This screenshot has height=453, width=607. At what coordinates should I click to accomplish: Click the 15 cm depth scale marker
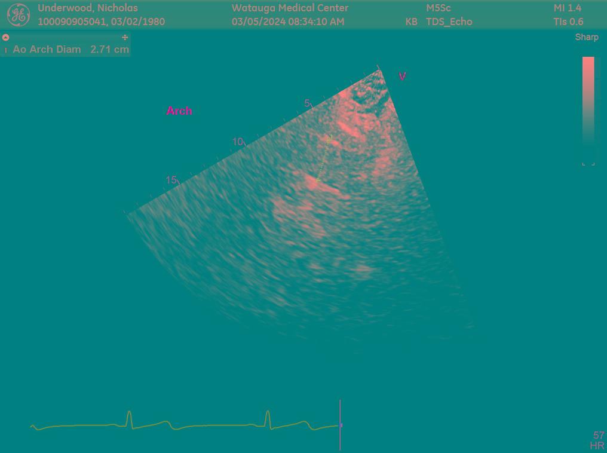[x=171, y=180]
